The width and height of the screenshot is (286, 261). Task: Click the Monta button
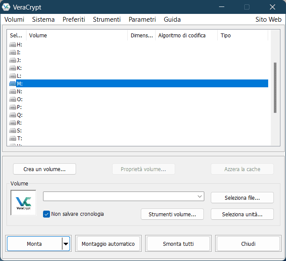34,244
